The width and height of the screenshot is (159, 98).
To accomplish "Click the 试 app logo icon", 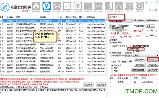I will click(5, 7).
